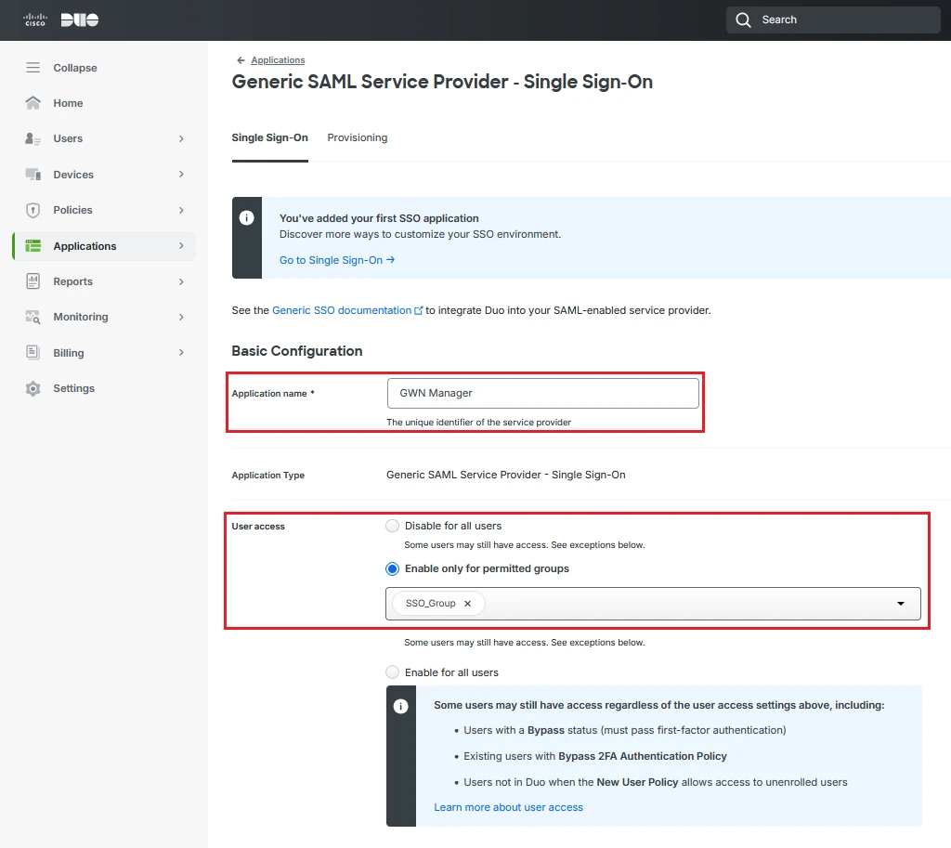Click the Settings gear icon
The height and width of the screenshot is (848, 951).
coord(33,388)
